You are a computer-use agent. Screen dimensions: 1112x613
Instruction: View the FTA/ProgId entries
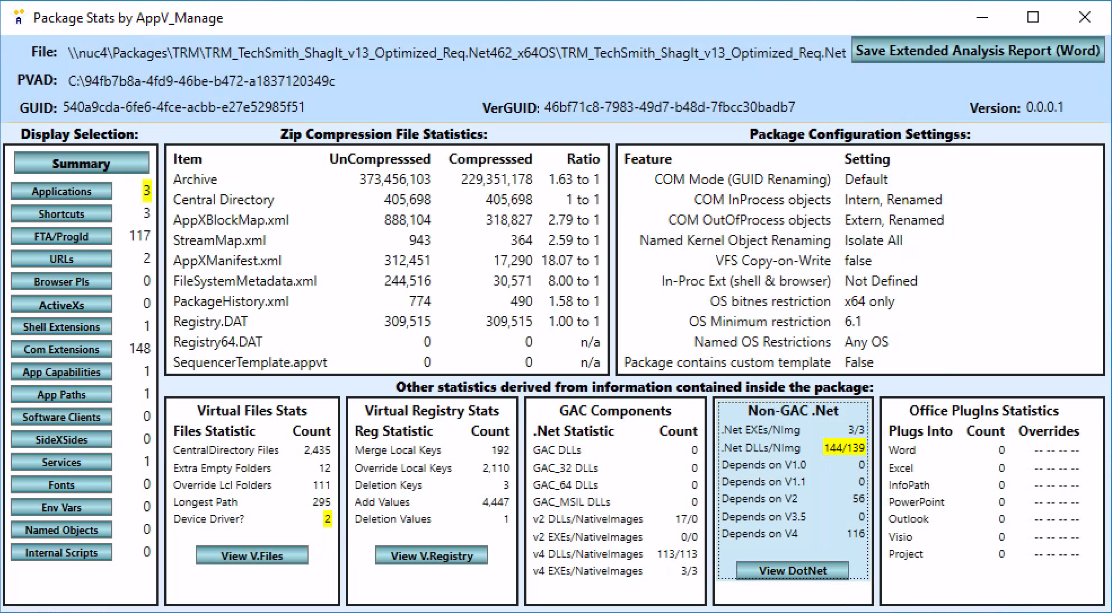[61, 237]
